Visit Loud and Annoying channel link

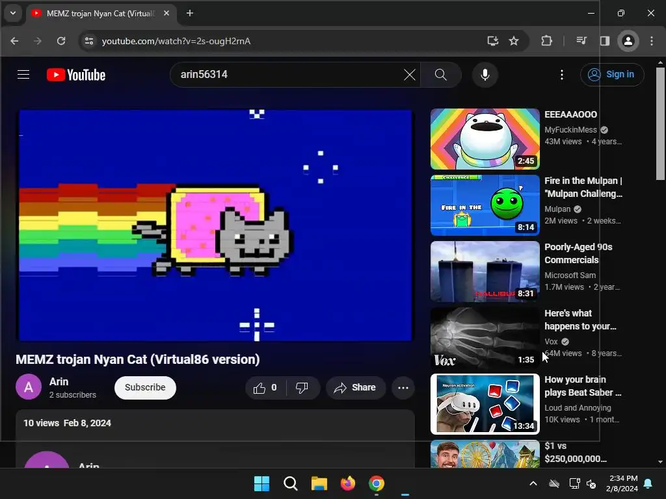pyautogui.click(x=578, y=408)
